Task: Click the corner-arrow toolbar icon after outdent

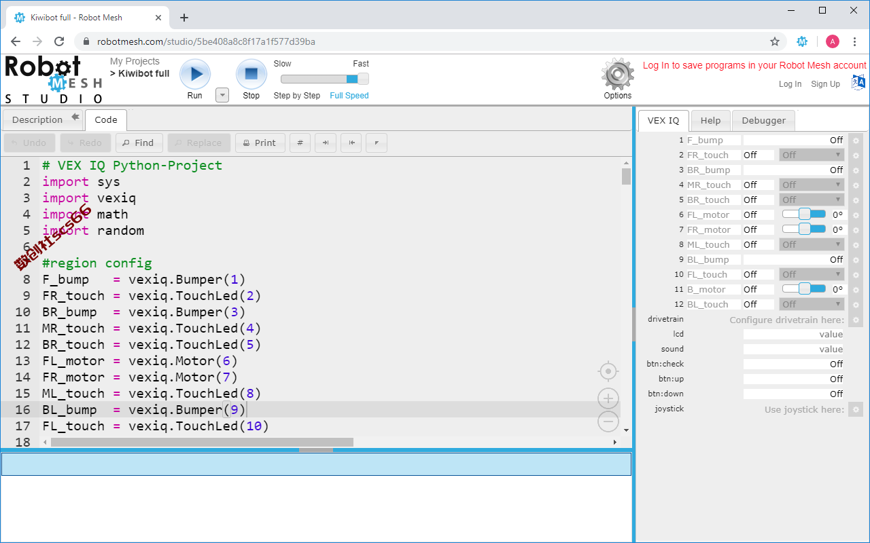Action: click(x=377, y=143)
